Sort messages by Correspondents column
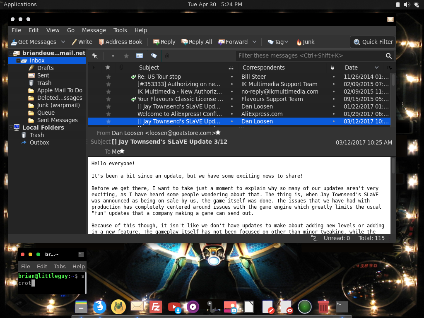 coord(263,67)
